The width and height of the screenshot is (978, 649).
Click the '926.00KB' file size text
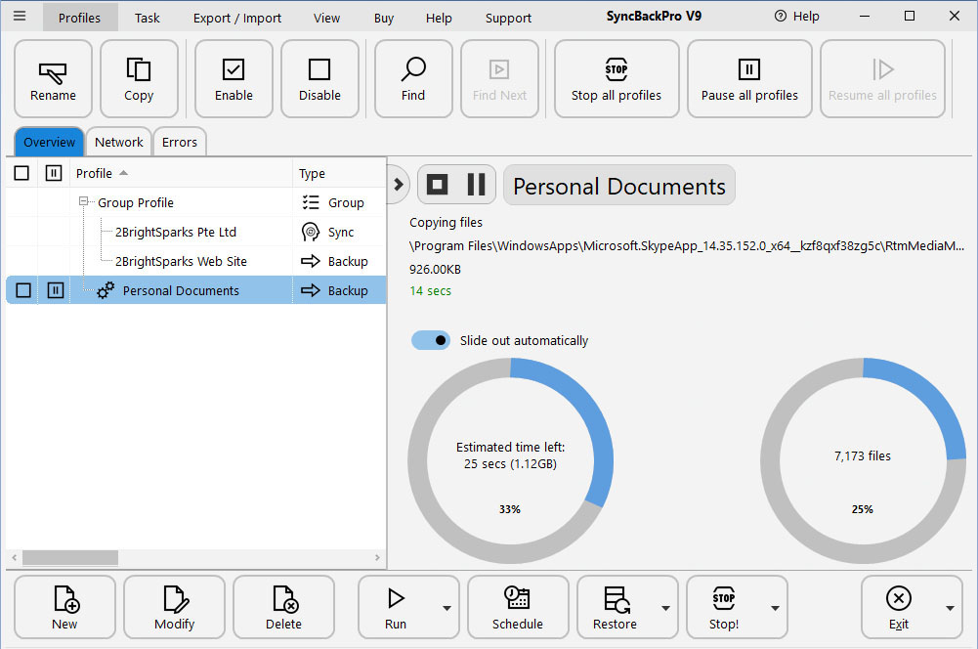click(x=436, y=269)
